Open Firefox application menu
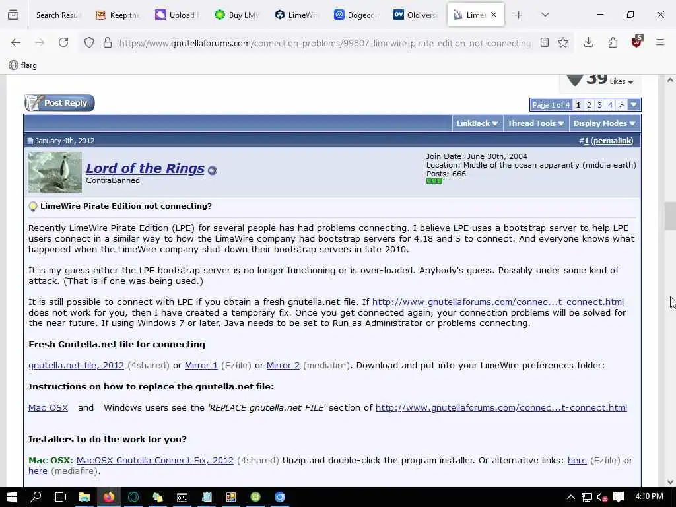Image resolution: width=676 pixels, height=507 pixels. 660,42
